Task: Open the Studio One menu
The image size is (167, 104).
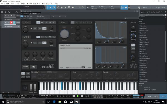Action: [50, 4]
